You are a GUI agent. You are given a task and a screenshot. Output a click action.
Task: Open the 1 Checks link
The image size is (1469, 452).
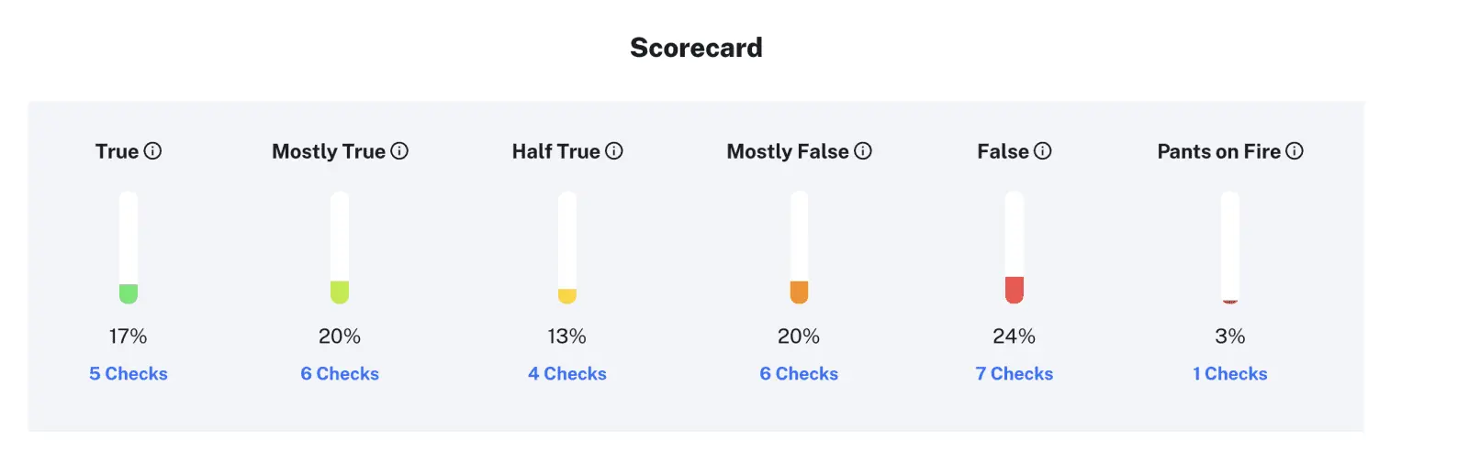pyautogui.click(x=1230, y=374)
